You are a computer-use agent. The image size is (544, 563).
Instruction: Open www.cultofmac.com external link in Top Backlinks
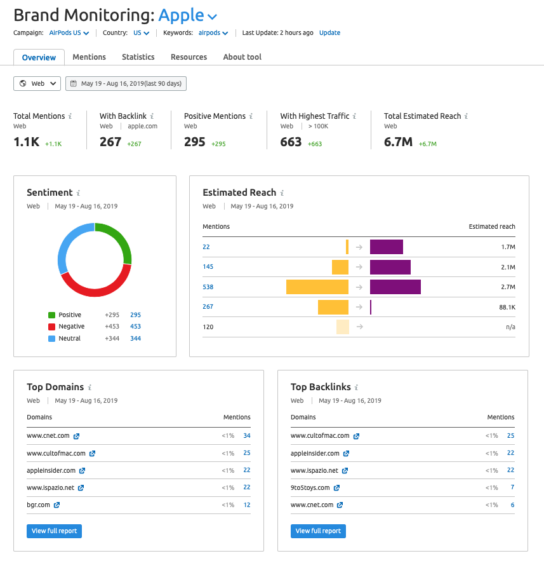[x=356, y=437]
